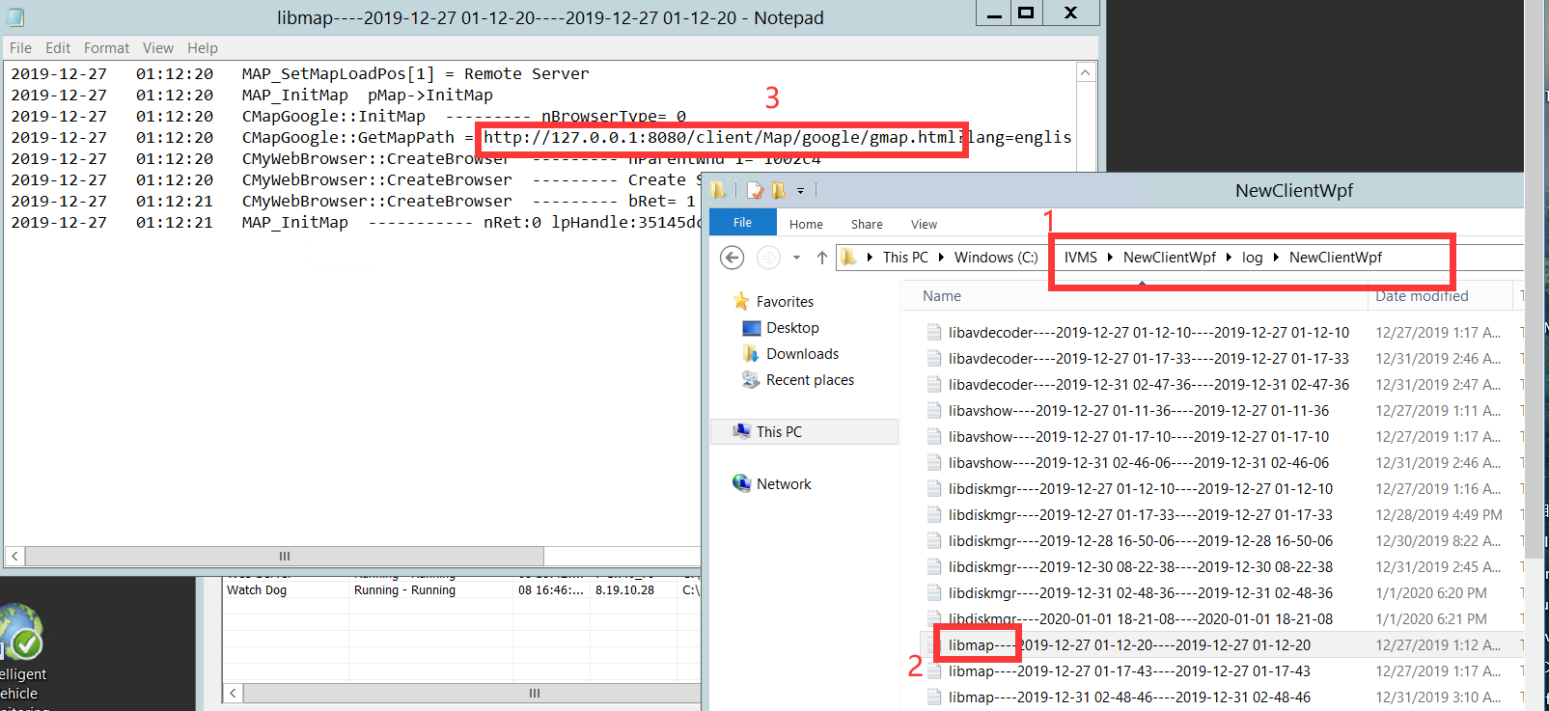Open the View menu in Notepad
The width and height of the screenshot is (1549, 711).
(158, 47)
